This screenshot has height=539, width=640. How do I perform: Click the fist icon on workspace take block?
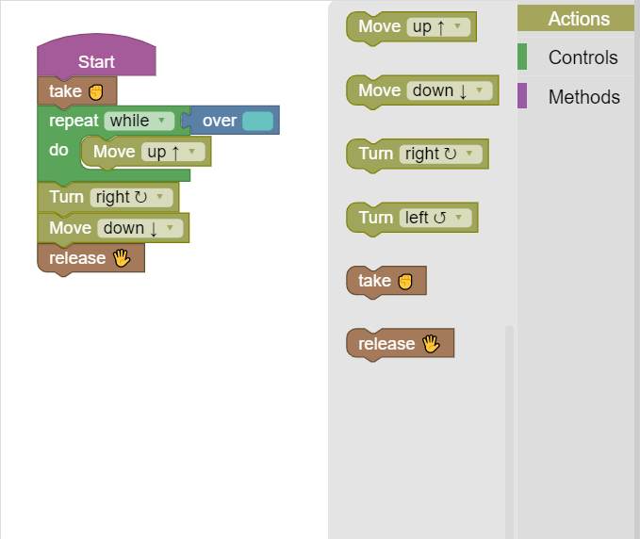coord(95,91)
